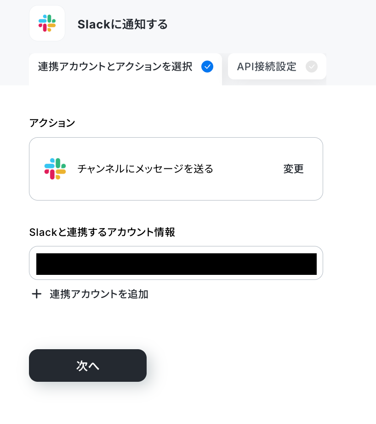Click the plus icon beside 連携アカウントを追加
The width and height of the screenshot is (376, 424).
(37, 294)
